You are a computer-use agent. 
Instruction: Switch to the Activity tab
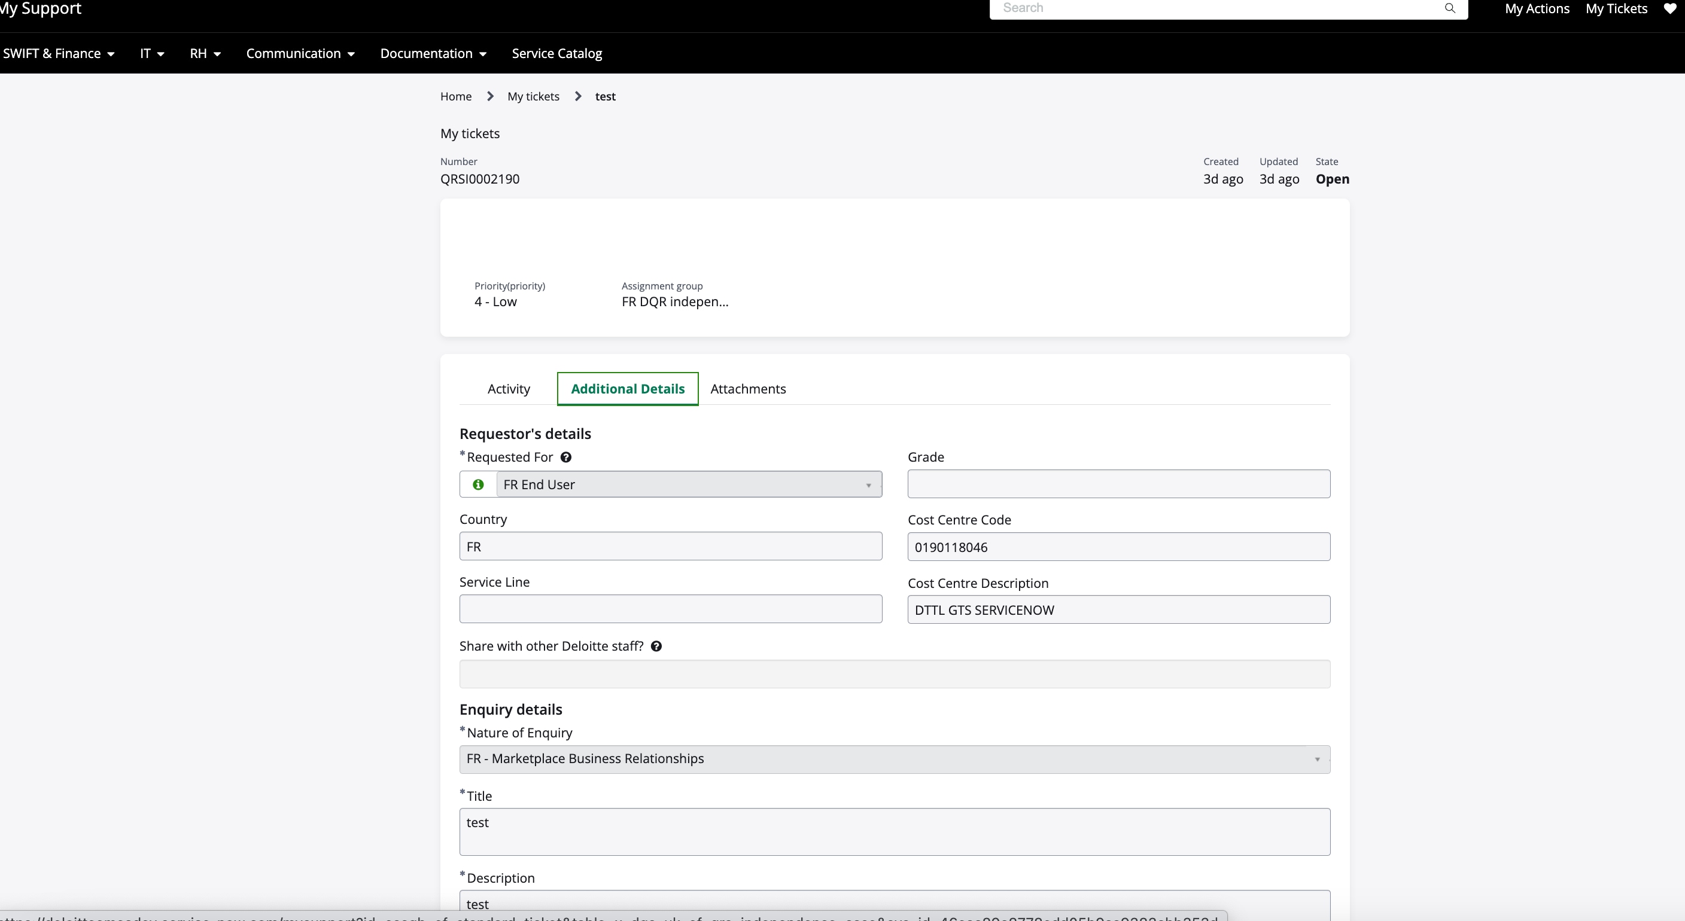(x=508, y=388)
